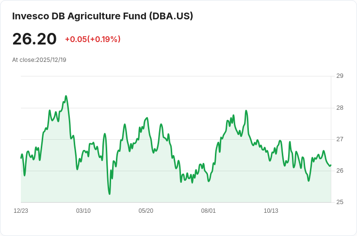Click the 26 label on the price axis
Image resolution: width=357 pixels, height=236 pixels.
[x=340, y=171]
